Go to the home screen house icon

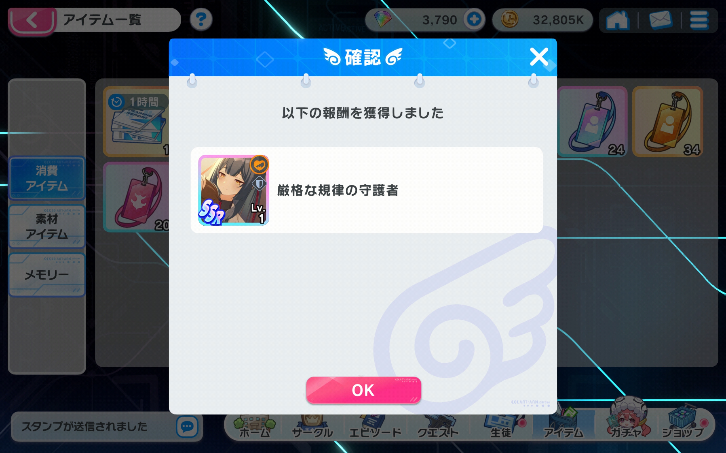(x=617, y=20)
